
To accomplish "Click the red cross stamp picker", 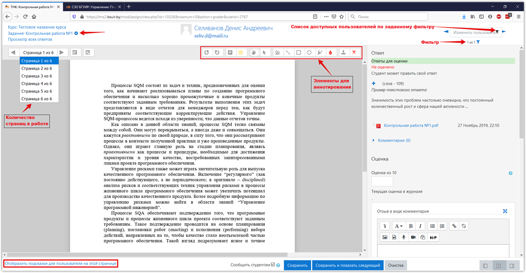I will pyautogui.click(x=354, y=53).
